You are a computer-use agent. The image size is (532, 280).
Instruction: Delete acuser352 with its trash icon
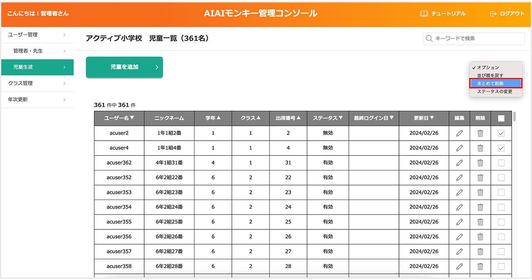[x=480, y=178]
